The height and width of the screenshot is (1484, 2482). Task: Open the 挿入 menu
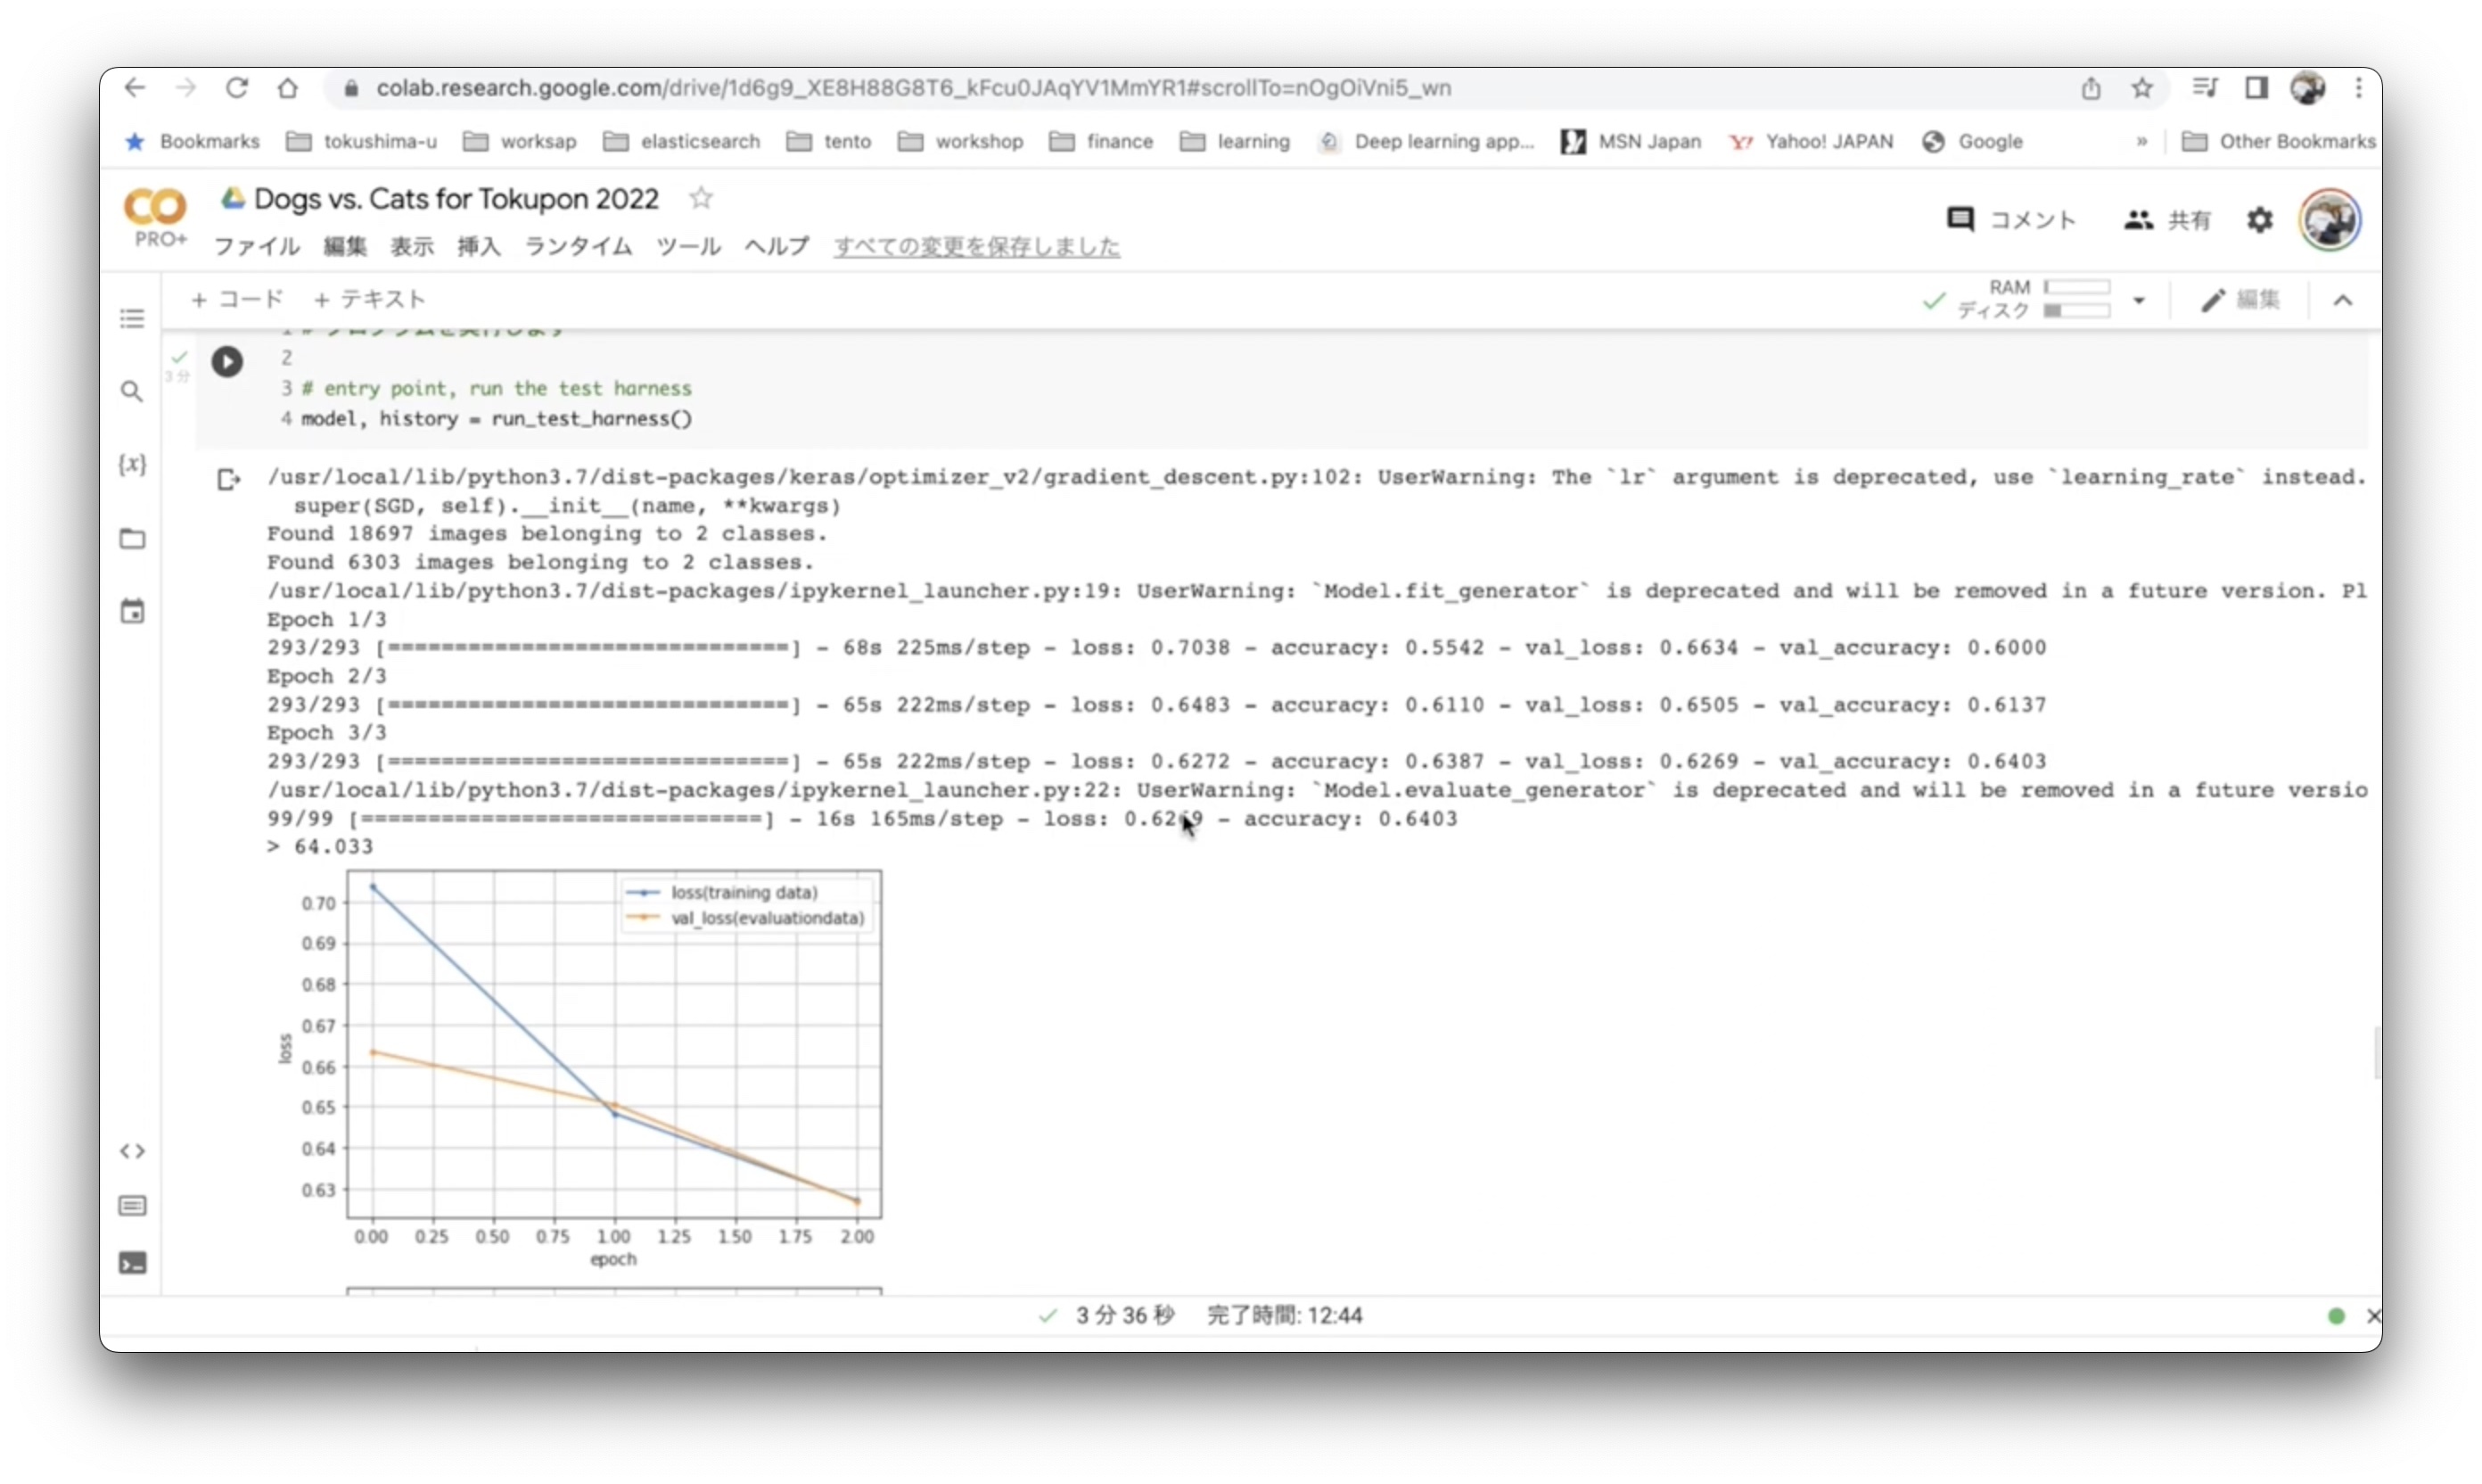tap(479, 247)
